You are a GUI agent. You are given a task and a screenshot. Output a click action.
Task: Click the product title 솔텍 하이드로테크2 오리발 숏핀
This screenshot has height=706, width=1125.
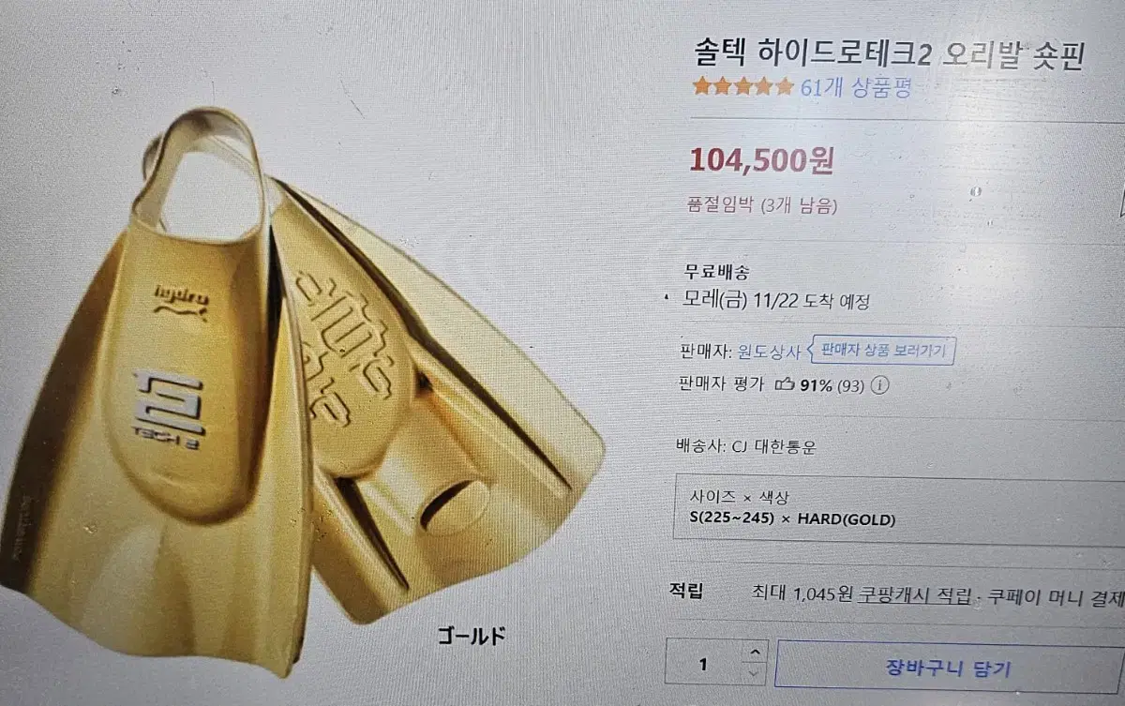[x=889, y=54]
